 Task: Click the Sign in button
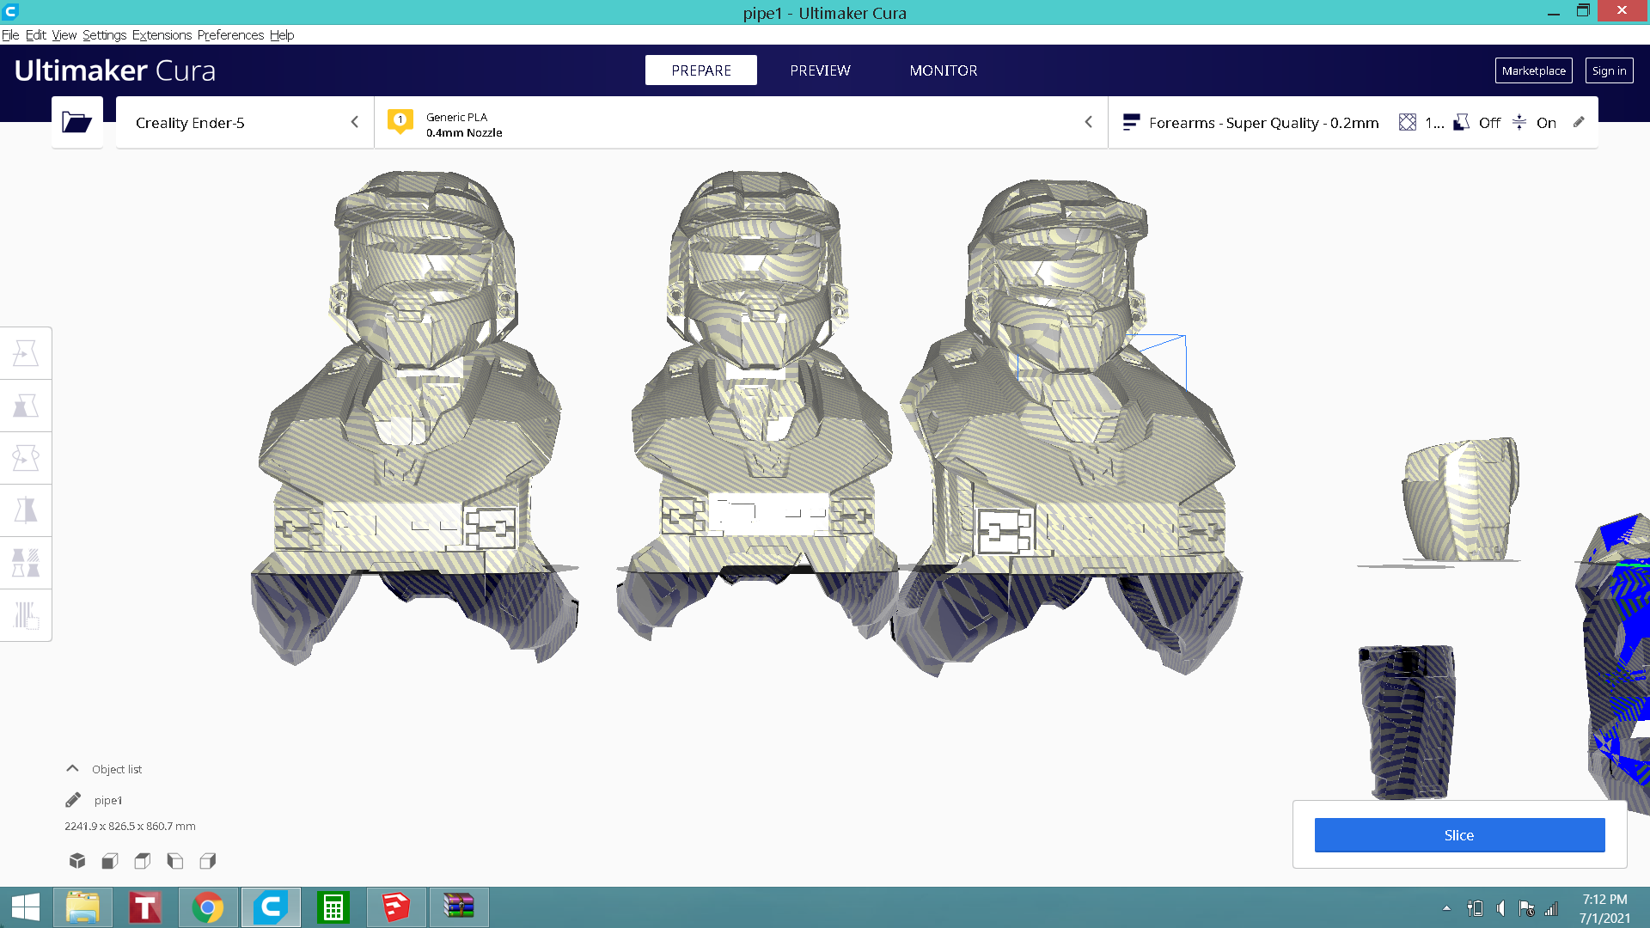pos(1608,70)
